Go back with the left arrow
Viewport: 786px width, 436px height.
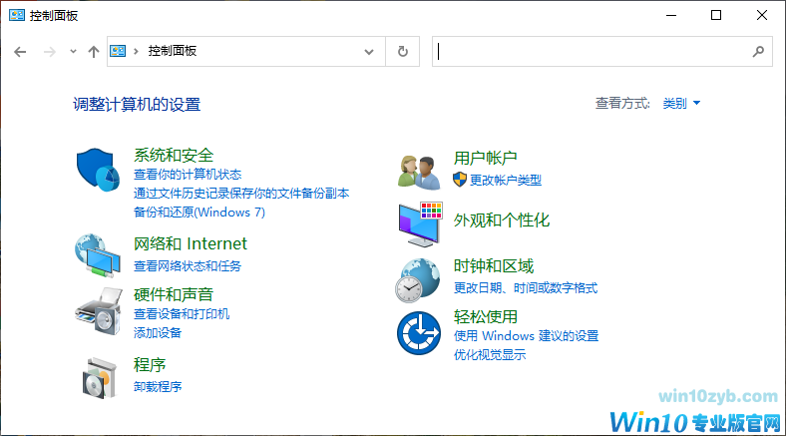tap(20, 52)
